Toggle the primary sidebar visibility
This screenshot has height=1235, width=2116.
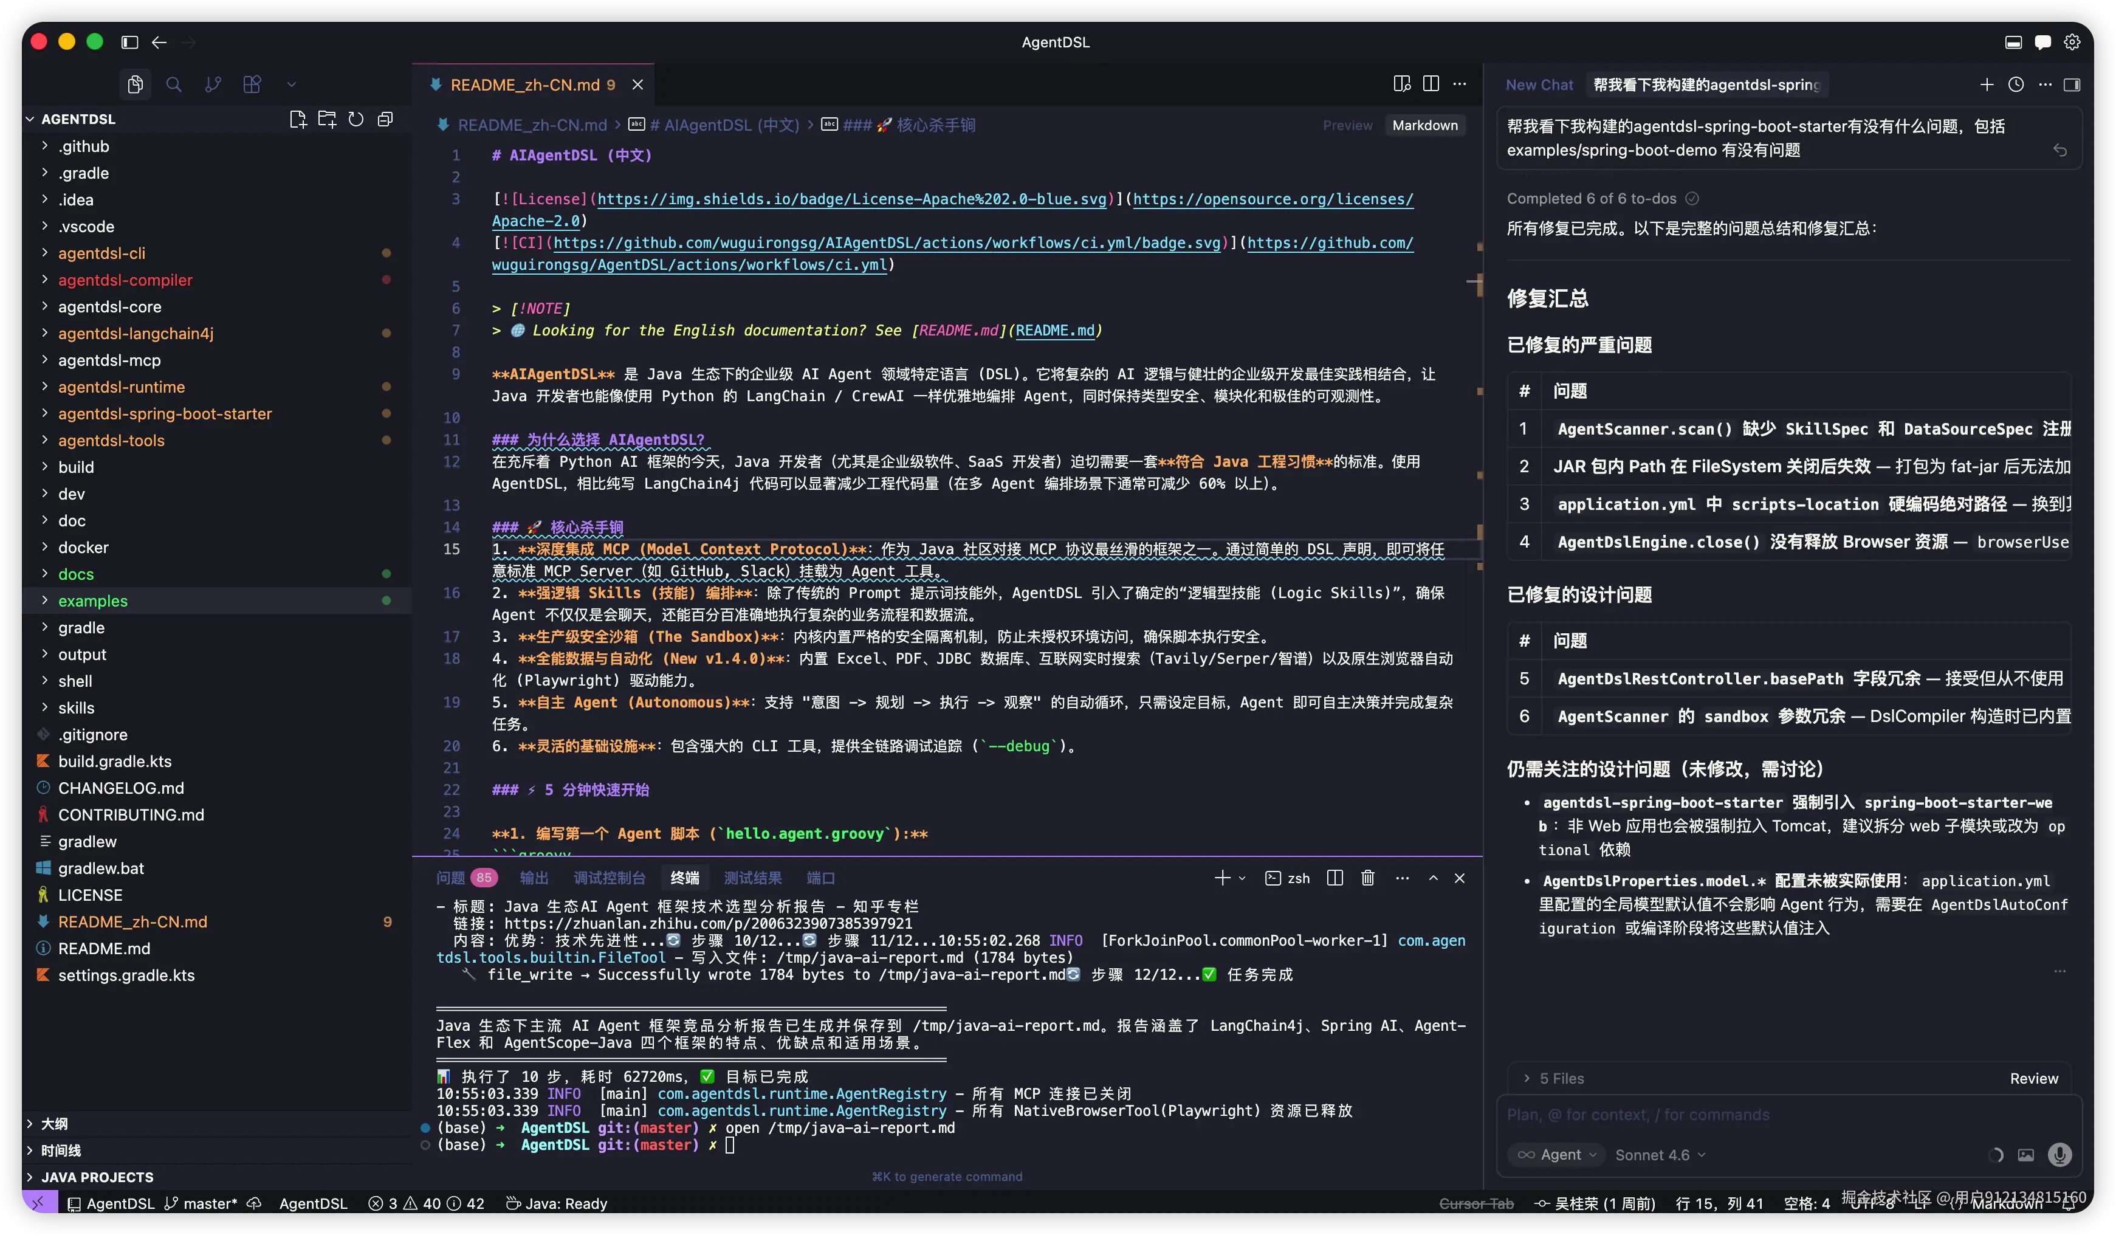tap(129, 42)
